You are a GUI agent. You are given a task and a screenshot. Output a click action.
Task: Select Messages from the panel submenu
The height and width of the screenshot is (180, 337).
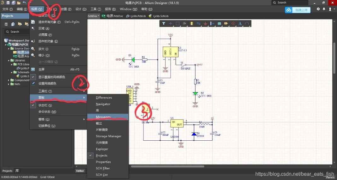103,117
